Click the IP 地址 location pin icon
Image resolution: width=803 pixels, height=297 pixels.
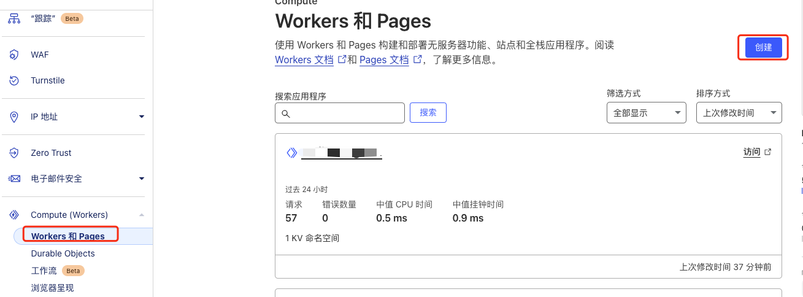click(13, 117)
